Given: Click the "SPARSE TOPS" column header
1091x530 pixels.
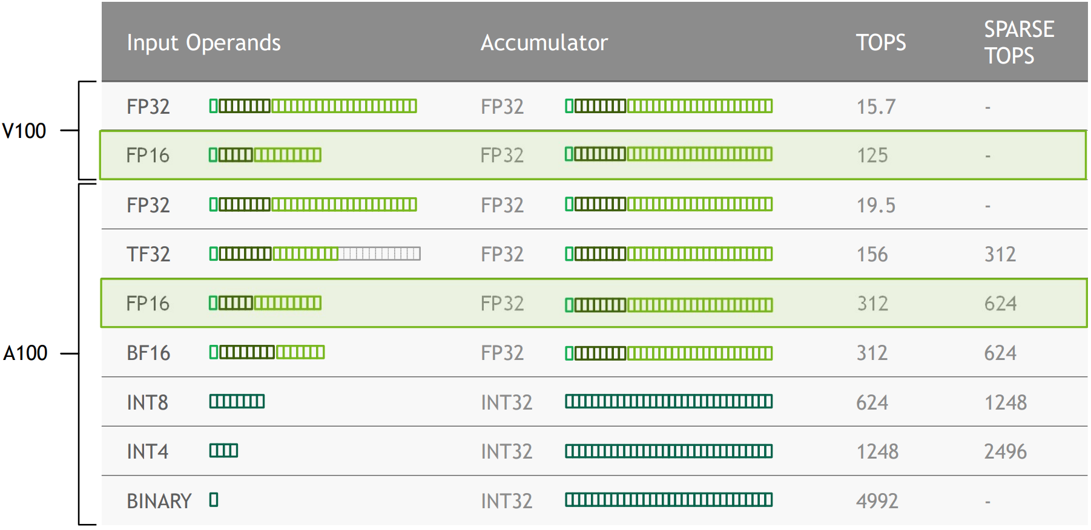Looking at the screenshot, I should tap(1018, 42).
